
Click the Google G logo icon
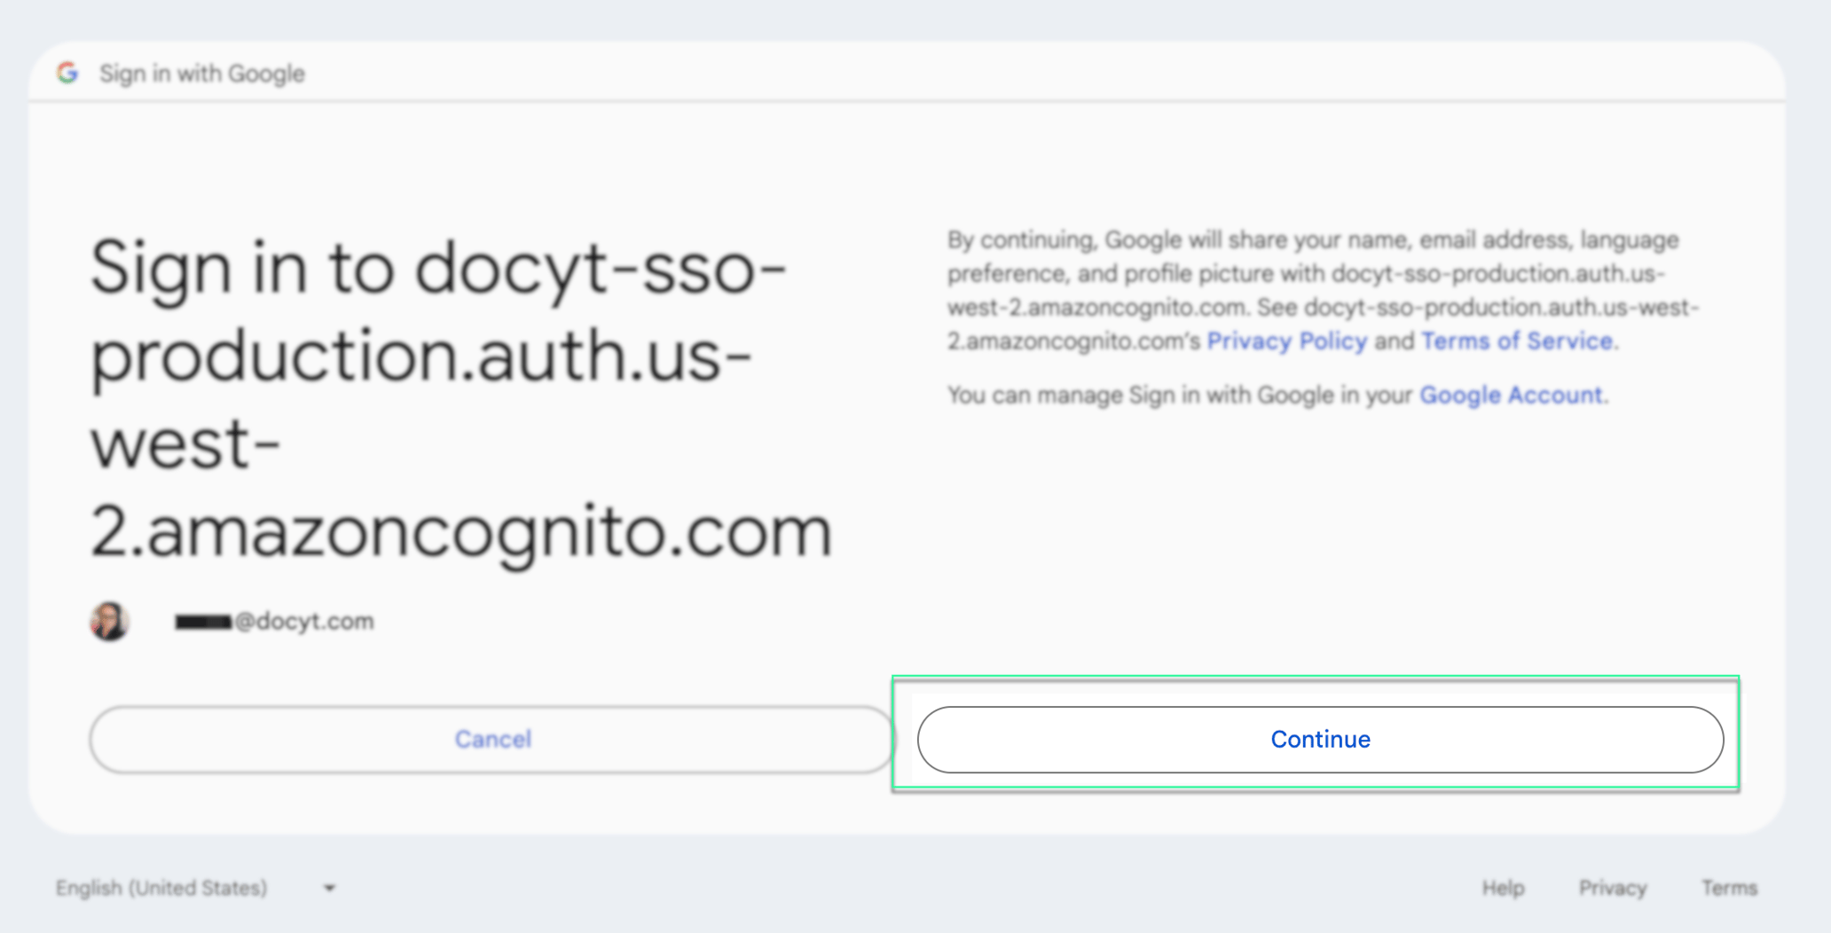tap(67, 73)
